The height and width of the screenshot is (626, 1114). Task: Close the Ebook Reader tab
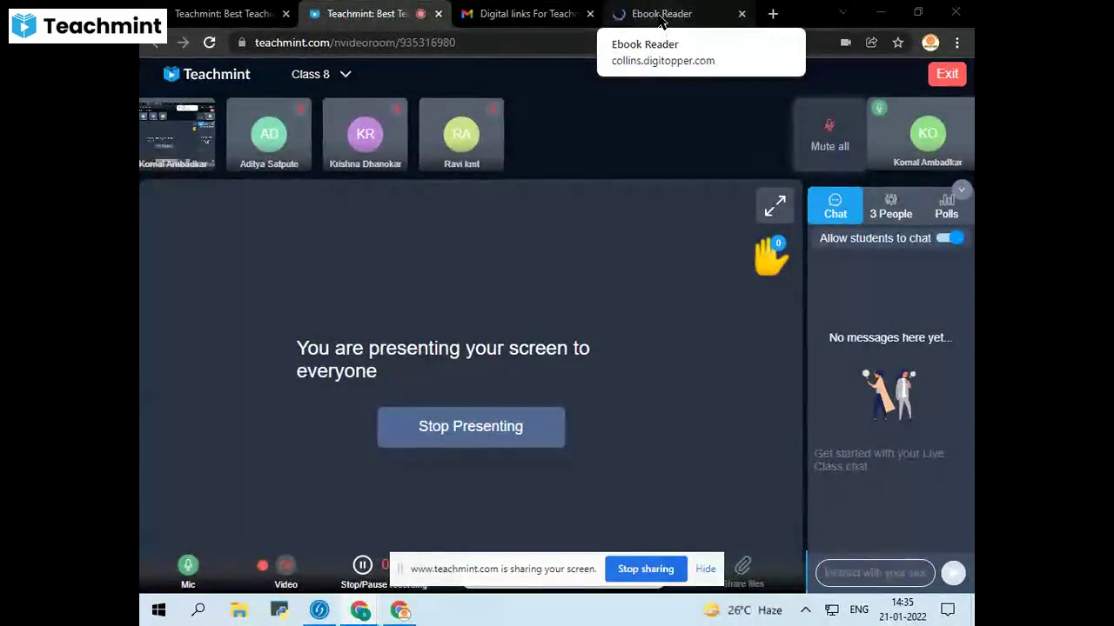(742, 14)
